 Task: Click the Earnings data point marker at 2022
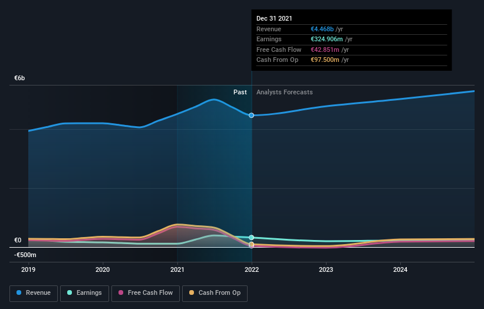click(252, 238)
